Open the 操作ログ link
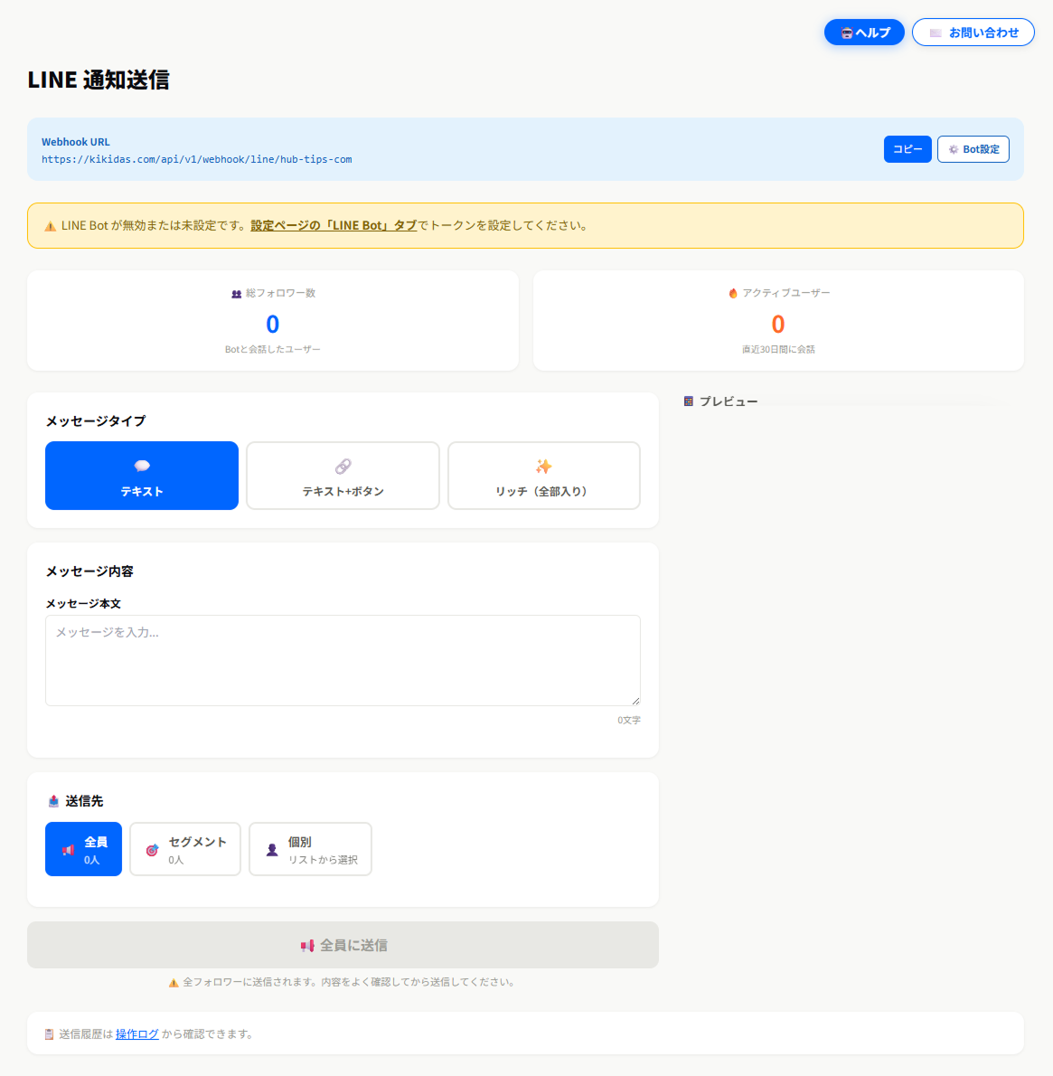The height and width of the screenshot is (1076, 1053). pos(136,1034)
